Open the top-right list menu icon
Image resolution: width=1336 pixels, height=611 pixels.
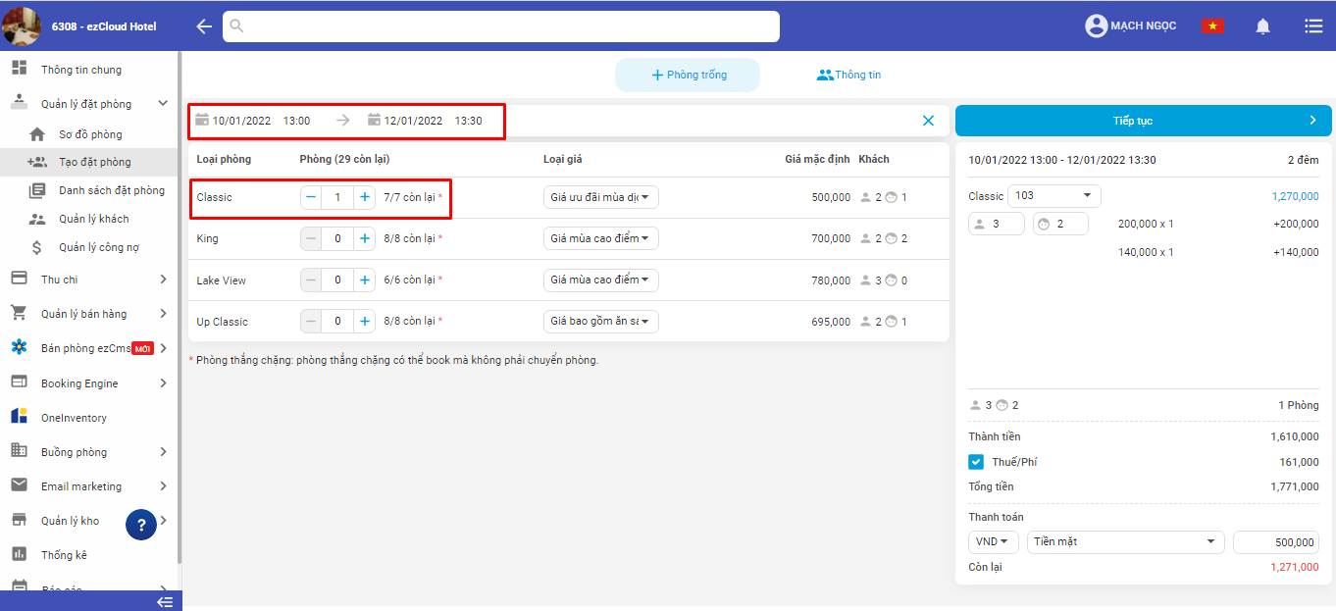[x=1313, y=26]
